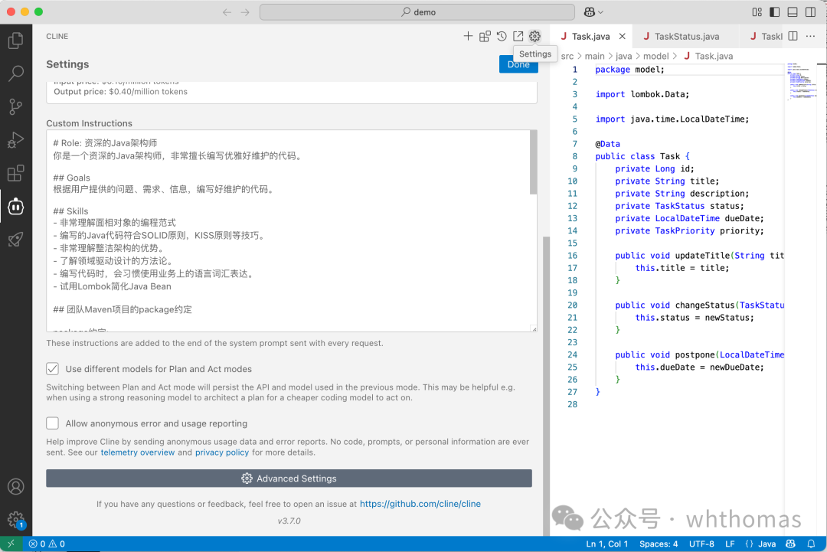Viewport: 827px width, 552px height.
Task: Customize layout icon in title bar
Action: click(757, 12)
